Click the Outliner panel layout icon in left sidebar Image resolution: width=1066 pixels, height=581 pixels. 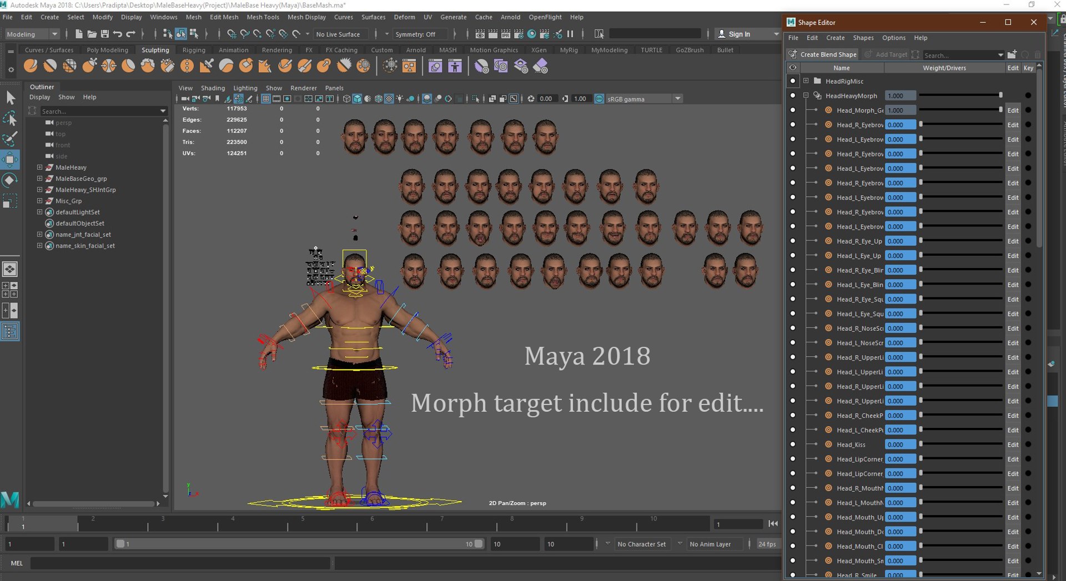pyautogui.click(x=10, y=332)
